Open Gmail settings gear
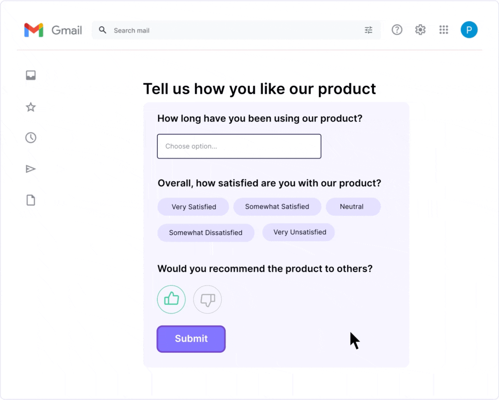Image resolution: width=499 pixels, height=400 pixels. pyautogui.click(x=420, y=30)
